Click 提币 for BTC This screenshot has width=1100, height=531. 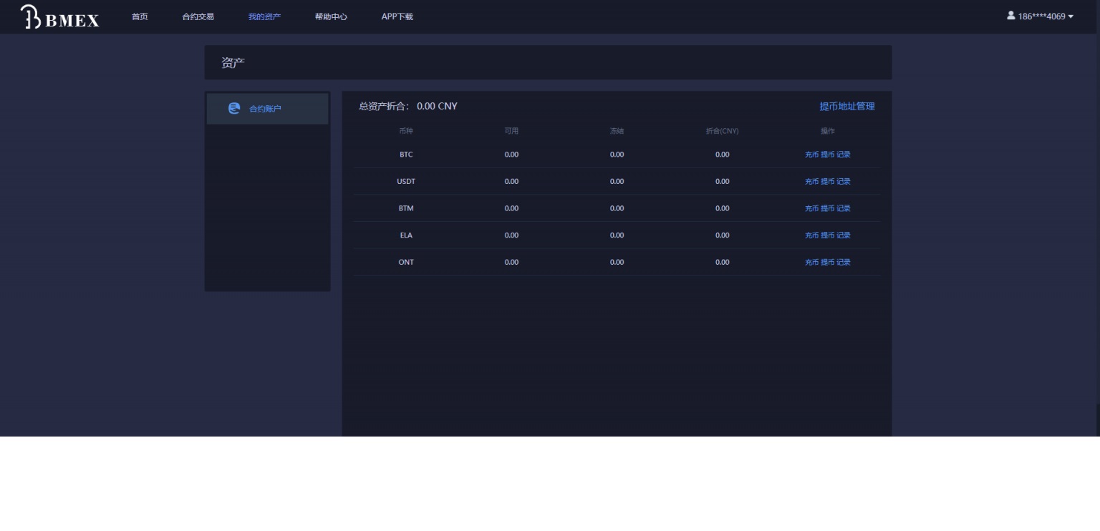point(827,155)
